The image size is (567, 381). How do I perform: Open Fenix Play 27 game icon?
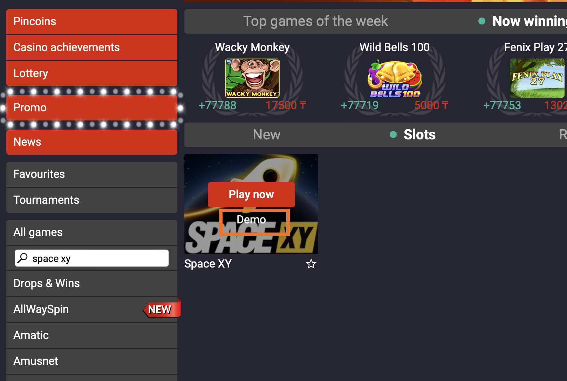(x=538, y=78)
